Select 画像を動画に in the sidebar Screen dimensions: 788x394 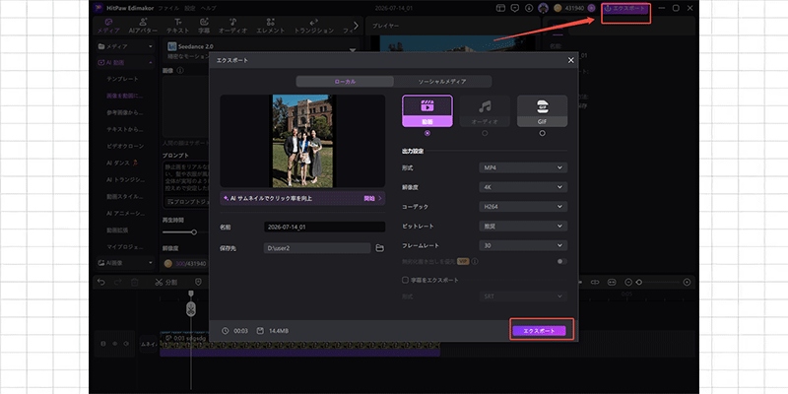(125, 96)
